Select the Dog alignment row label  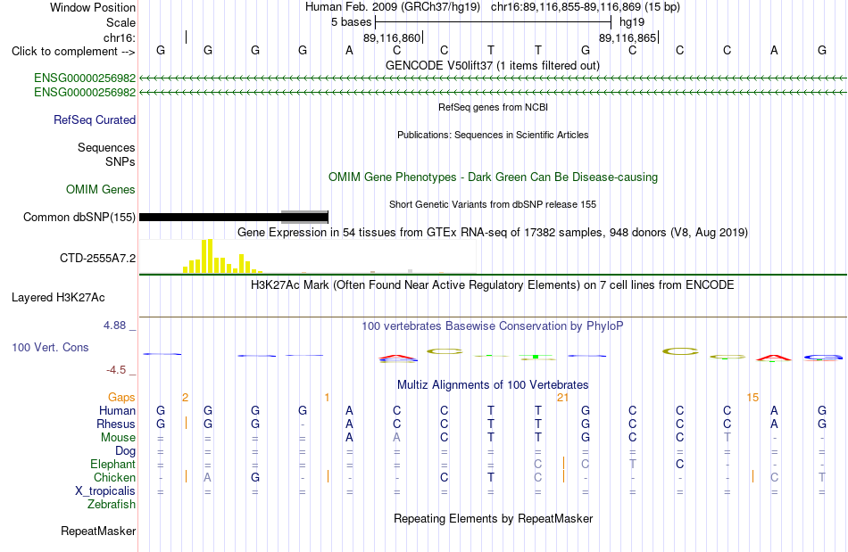point(125,451)
